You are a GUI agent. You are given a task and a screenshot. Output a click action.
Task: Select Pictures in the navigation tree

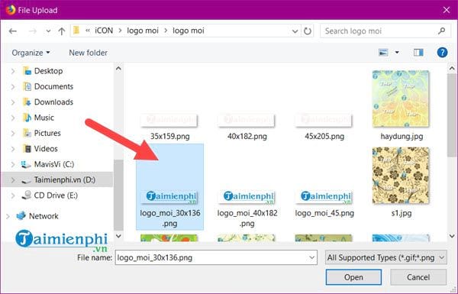(x=47, y=133)
